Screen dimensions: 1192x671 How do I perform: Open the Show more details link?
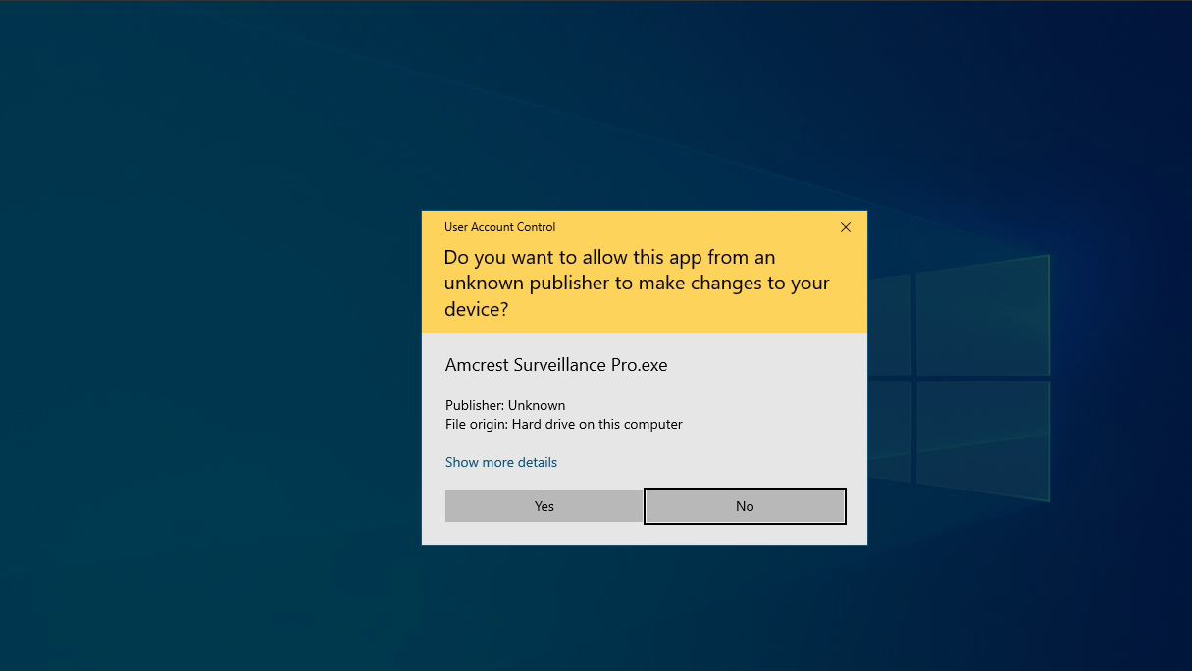501,462
